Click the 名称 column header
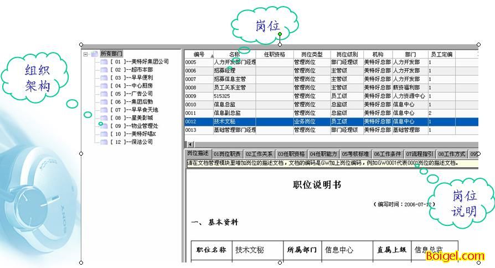 tap(235, 54)
